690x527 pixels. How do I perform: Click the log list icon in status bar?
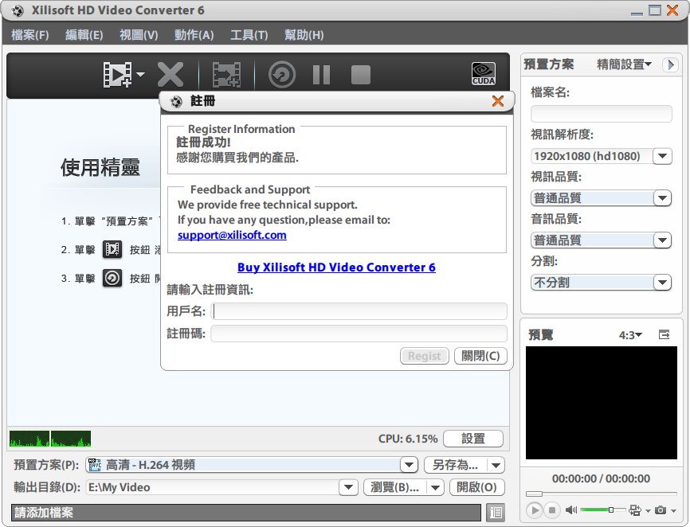coord(496,512)
